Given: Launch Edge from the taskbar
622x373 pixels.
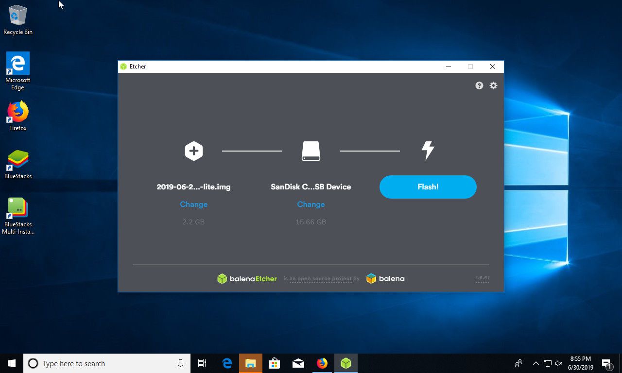Looking at the screenshot, I should coord(227,363).
